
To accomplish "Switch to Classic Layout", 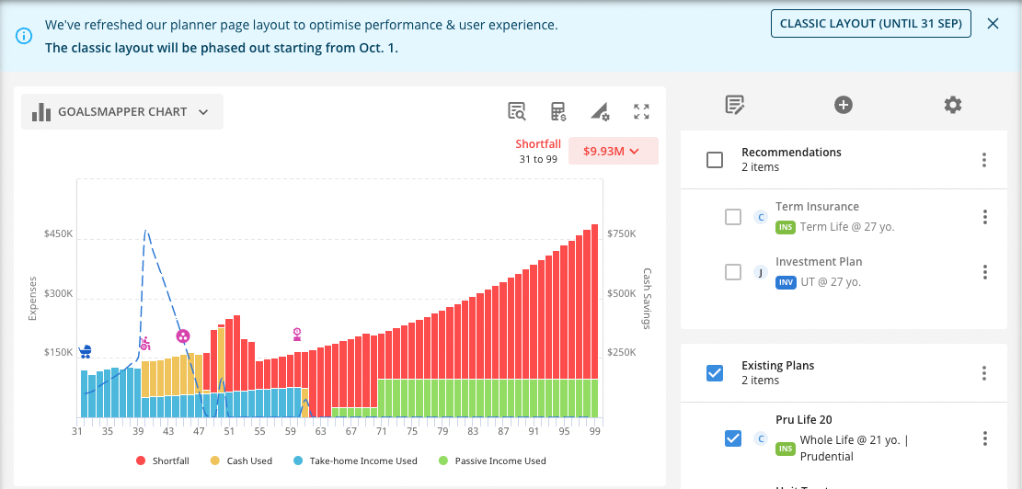I will tap(871, 24).
